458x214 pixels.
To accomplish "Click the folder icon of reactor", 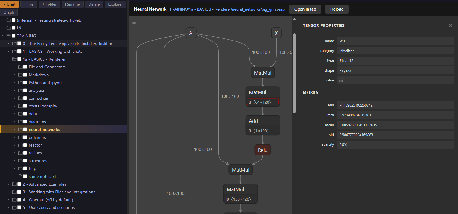I will (x=20, y=145).
